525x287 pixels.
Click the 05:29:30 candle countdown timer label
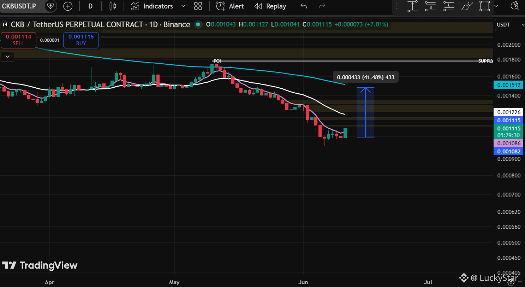[509, 135]
